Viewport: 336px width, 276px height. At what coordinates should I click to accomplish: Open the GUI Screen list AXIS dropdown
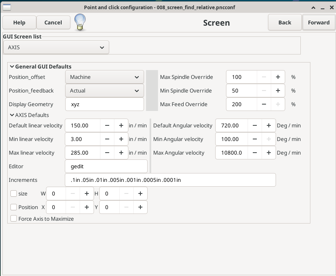tap(56, 47)
